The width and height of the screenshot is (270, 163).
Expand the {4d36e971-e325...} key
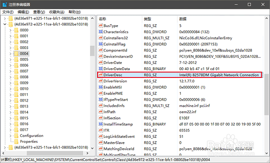pyautogui.click(x=5, y=18)
